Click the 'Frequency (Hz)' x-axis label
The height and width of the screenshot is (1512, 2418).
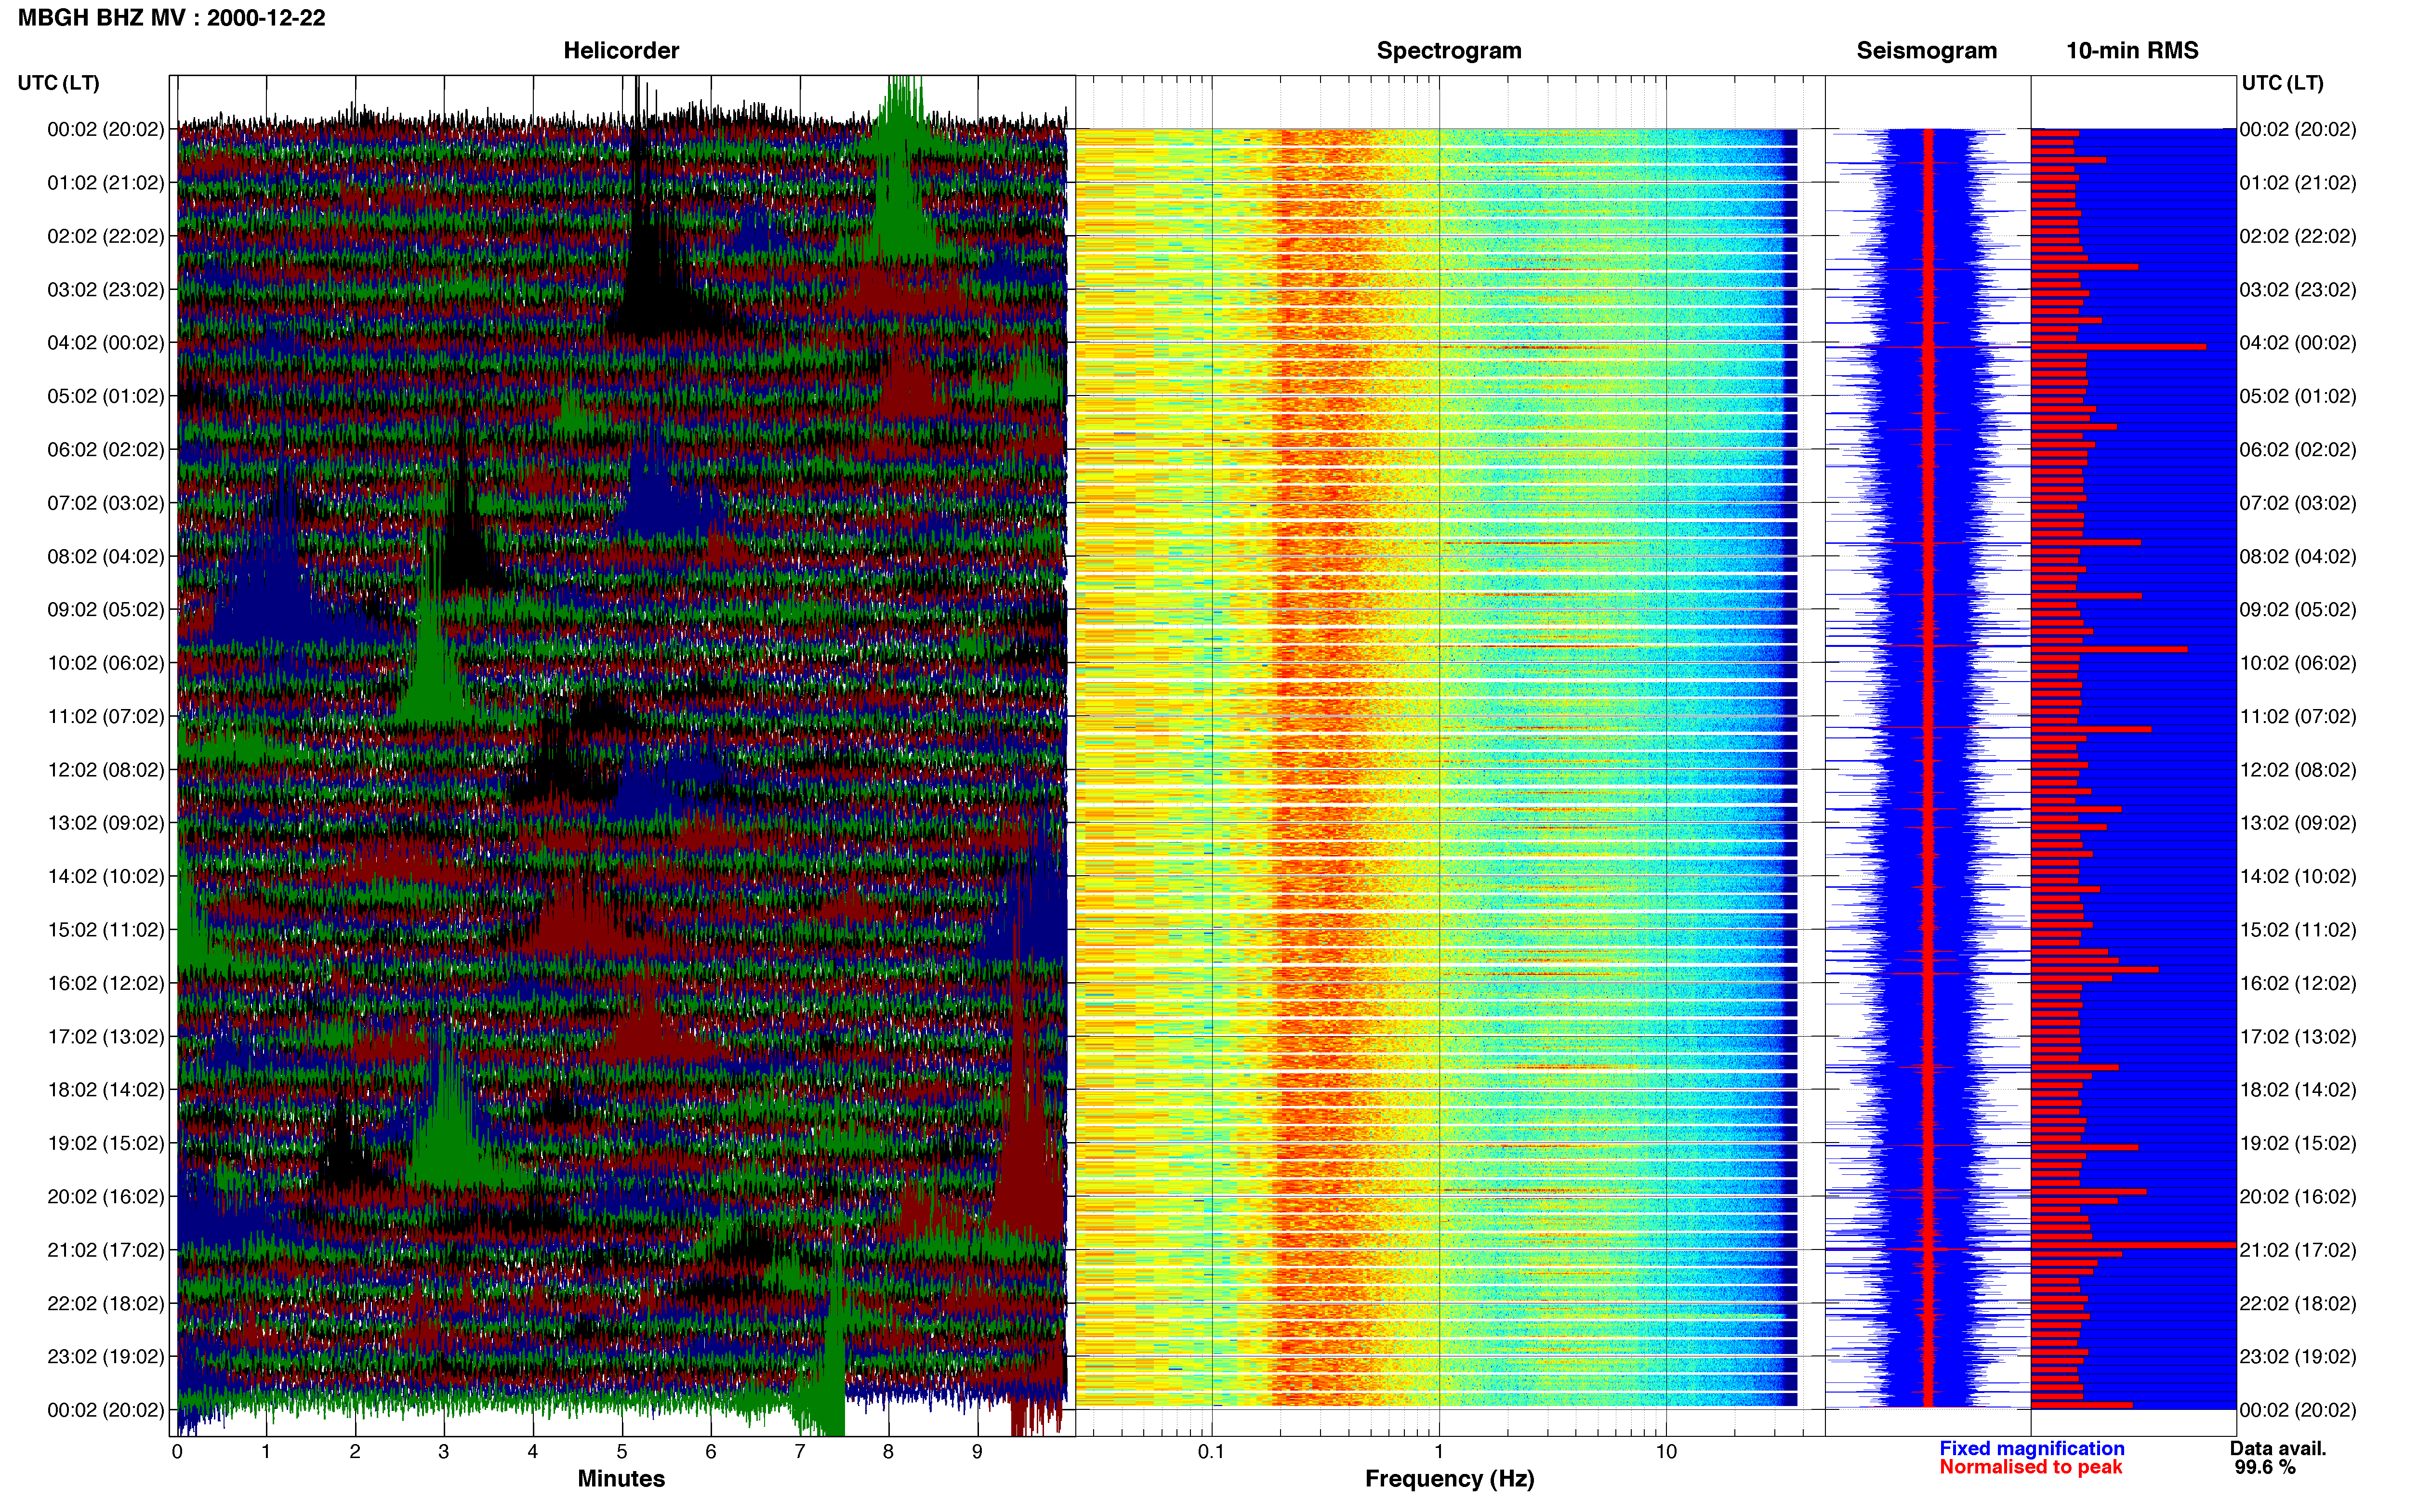pos(1449,1479)
